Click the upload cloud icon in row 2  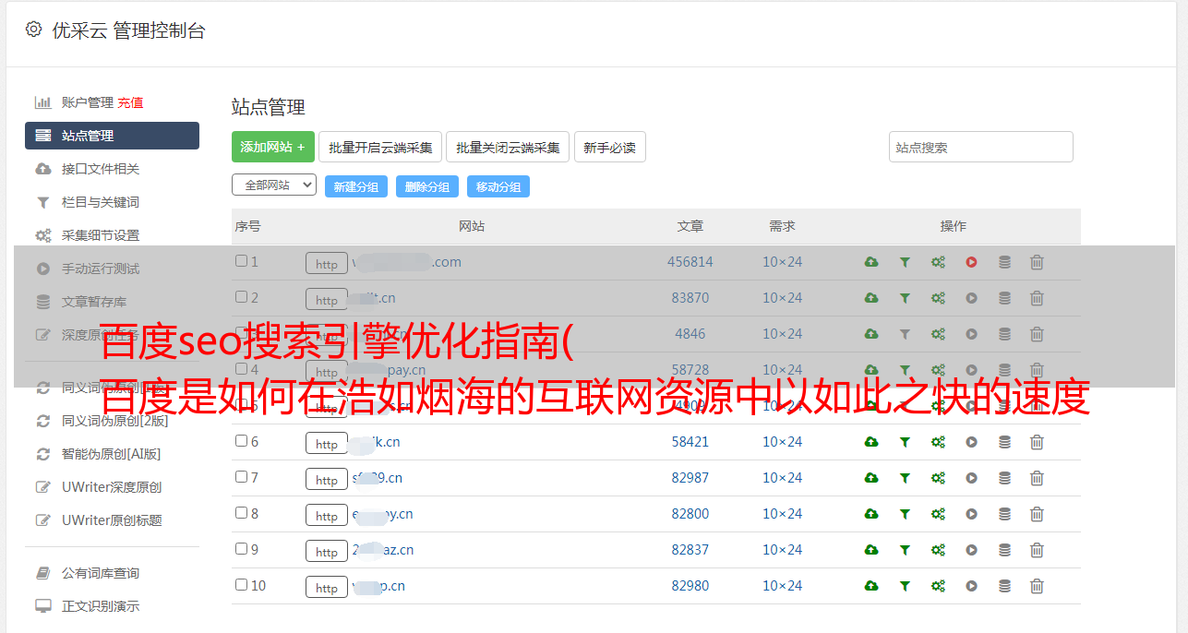[x=871, y=298]
